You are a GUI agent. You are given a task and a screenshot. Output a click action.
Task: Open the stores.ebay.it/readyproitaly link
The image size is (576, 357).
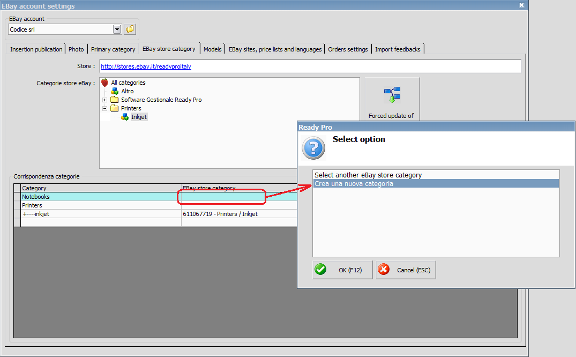[x=146, y=66]
